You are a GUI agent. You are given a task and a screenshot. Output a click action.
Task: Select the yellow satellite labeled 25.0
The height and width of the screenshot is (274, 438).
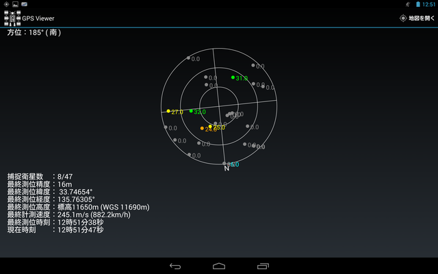tap(210, 126)
